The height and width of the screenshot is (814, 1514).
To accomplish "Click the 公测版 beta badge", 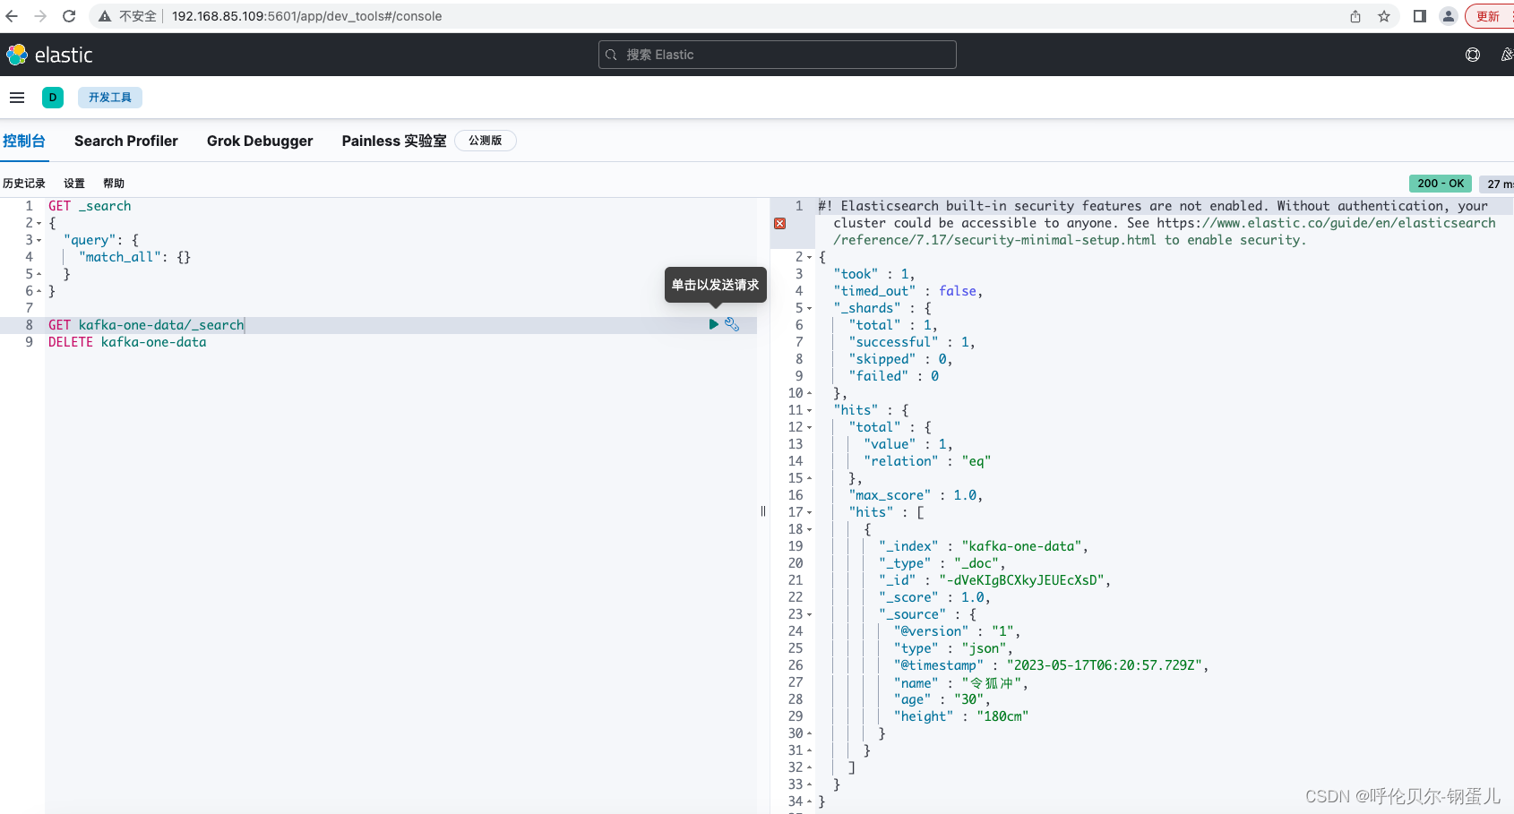I will [x=486, y=141].
